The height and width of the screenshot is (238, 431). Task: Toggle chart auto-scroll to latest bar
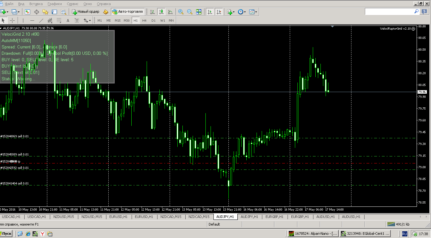coord(210,12)
